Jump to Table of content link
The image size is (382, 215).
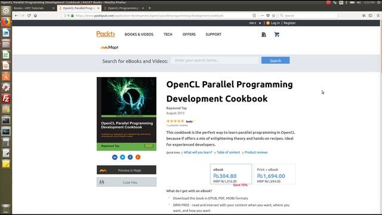[228, 152]
